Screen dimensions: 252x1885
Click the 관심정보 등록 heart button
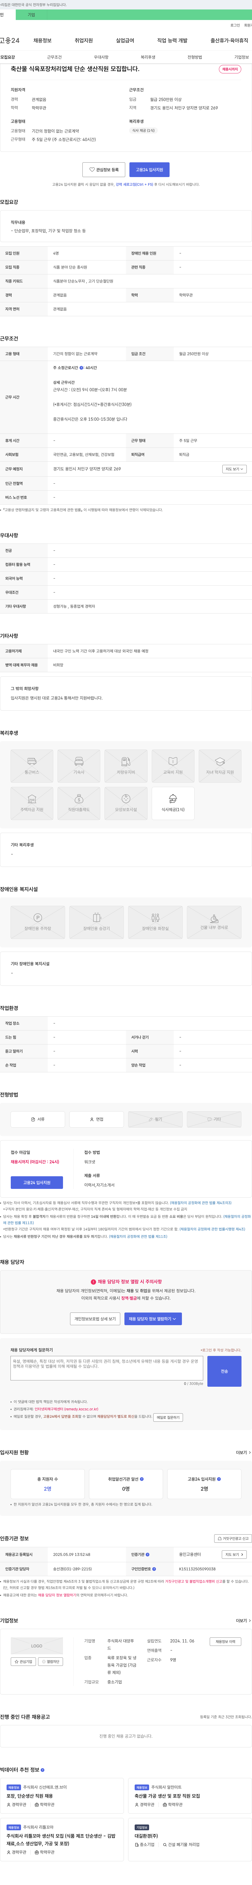(104, 170)
